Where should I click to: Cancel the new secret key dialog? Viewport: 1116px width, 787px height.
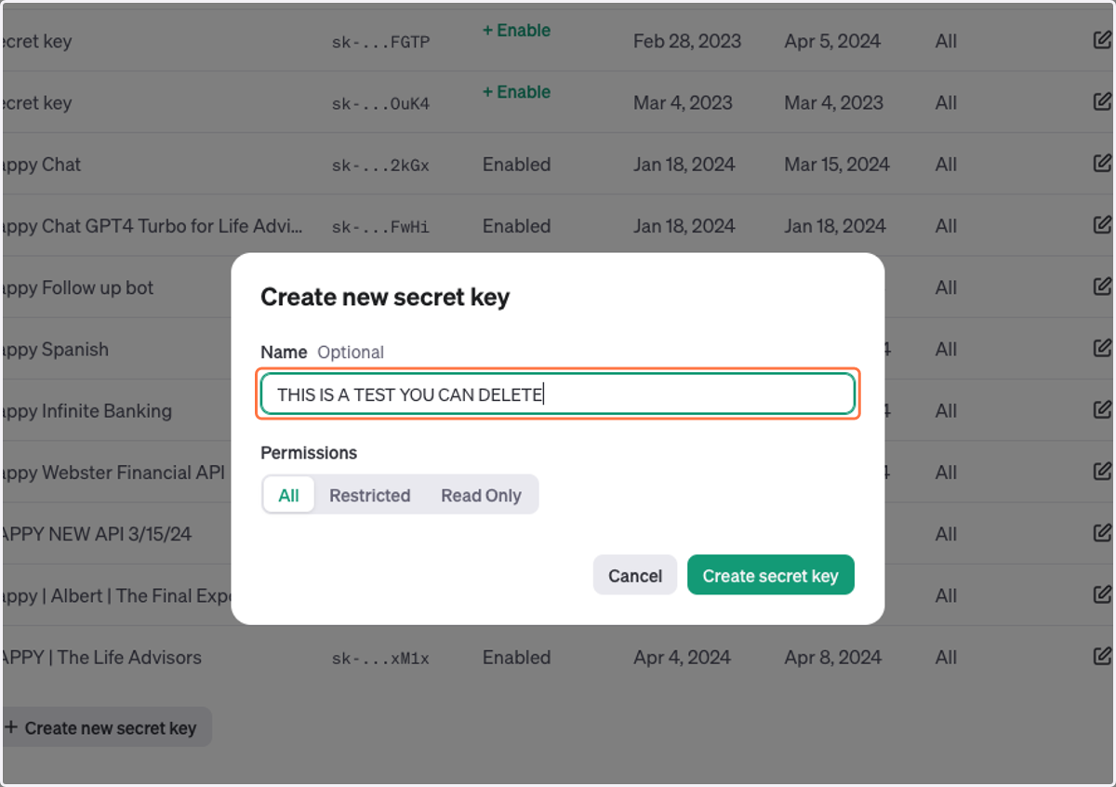click(x=635, y=576)
